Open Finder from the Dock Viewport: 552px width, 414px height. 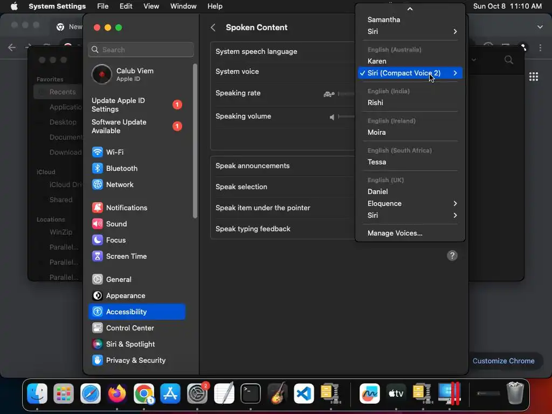(x=37, y=393)
